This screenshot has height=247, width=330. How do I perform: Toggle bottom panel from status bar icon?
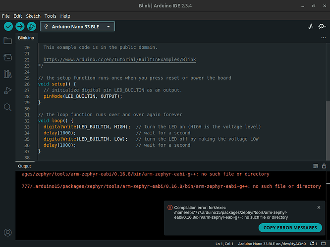tap(324, 244)
